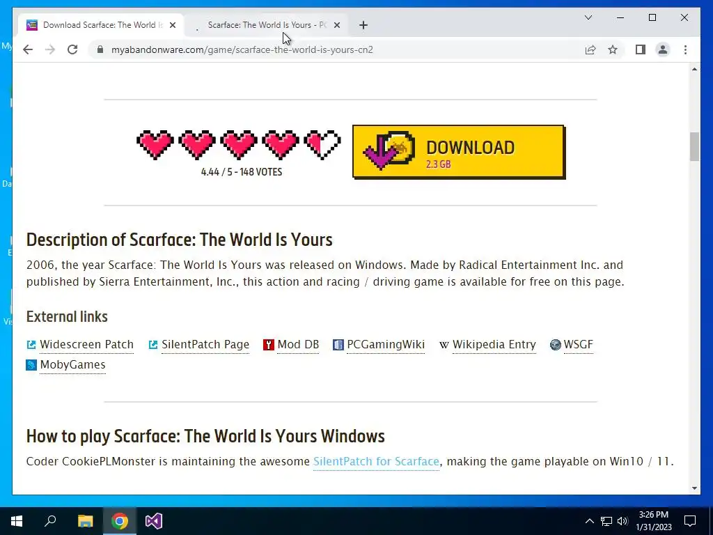The image size is (713, 535).
Task: Click the "How to play Scarface" heading
Action: (205, 436)
